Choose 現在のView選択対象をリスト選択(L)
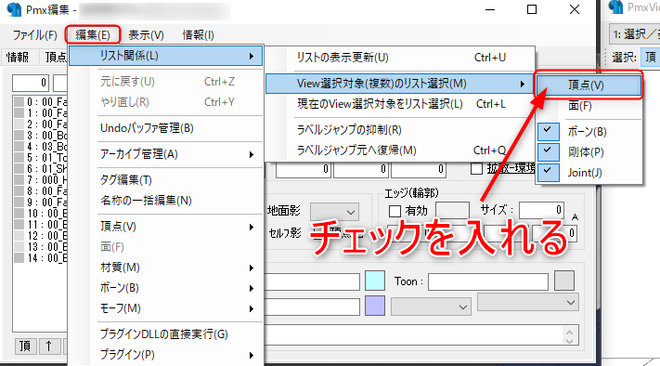 pyautogui.click(x=400, y=104)
